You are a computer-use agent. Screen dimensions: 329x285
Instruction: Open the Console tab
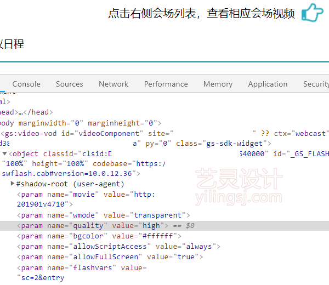tap(26, 84)
